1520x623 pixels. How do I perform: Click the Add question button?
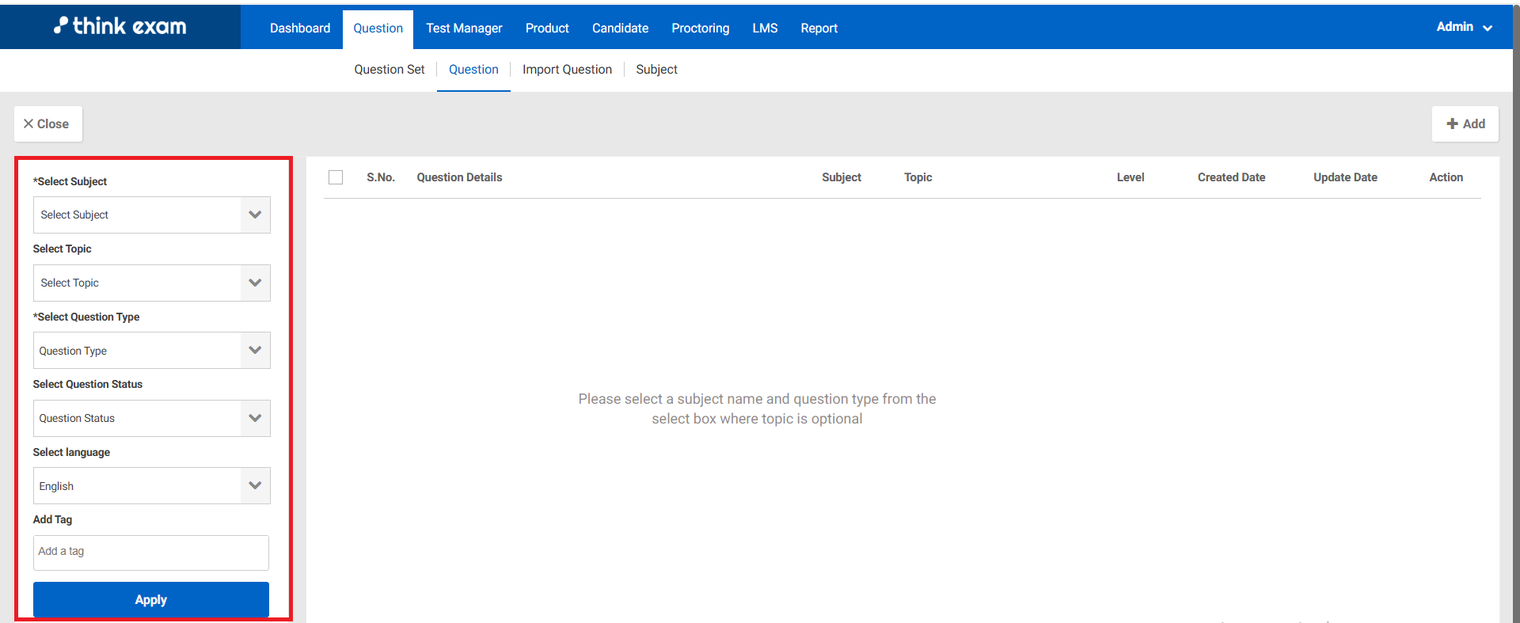point(1465,124)
